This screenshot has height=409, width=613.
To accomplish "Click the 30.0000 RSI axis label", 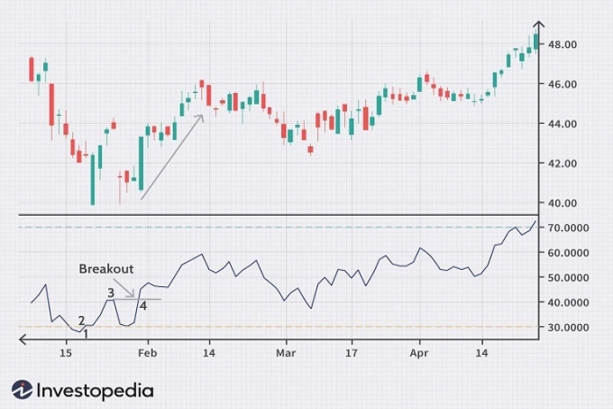I will [568, 327].
